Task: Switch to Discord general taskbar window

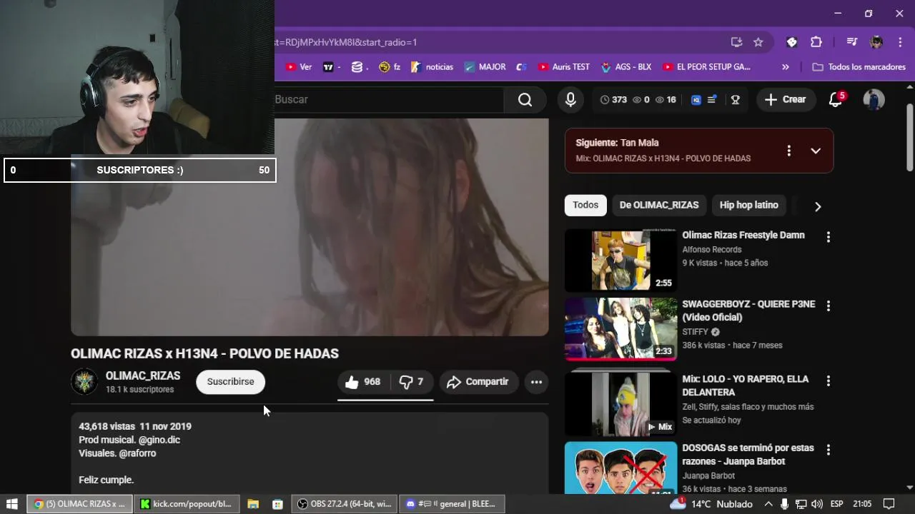Action: point(452,504)
